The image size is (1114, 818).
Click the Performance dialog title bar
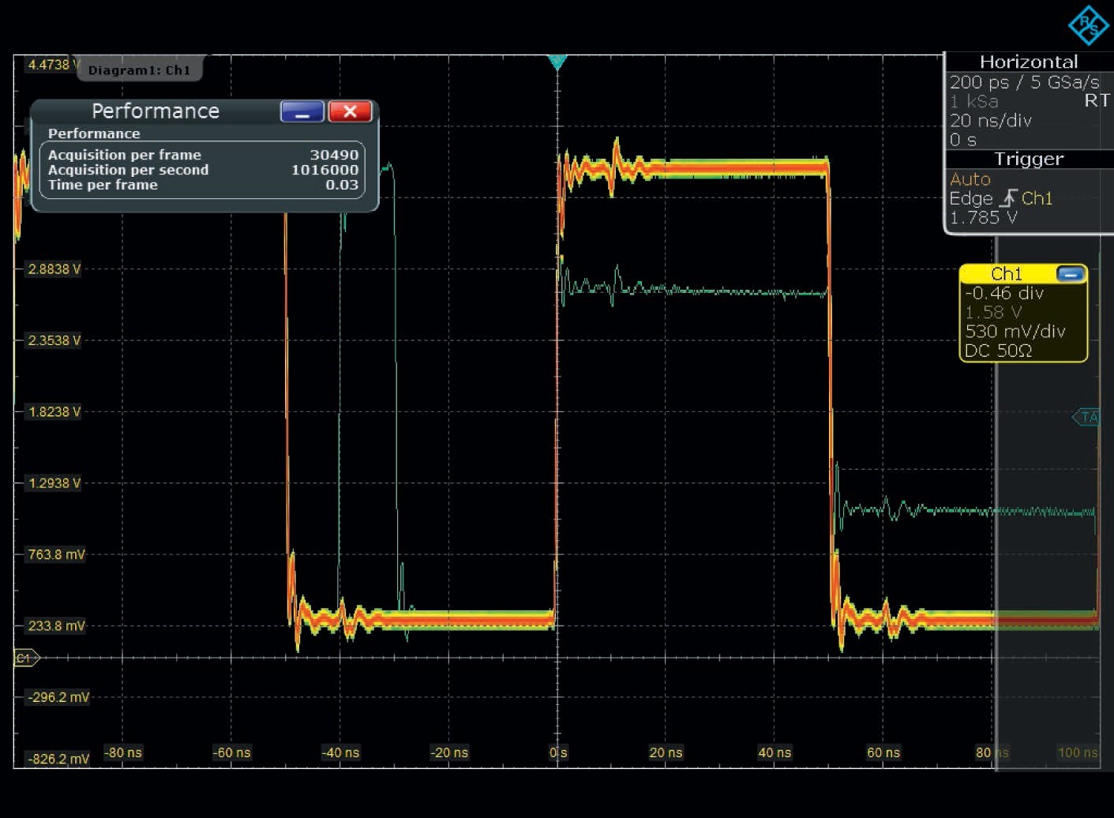(156, 111)
